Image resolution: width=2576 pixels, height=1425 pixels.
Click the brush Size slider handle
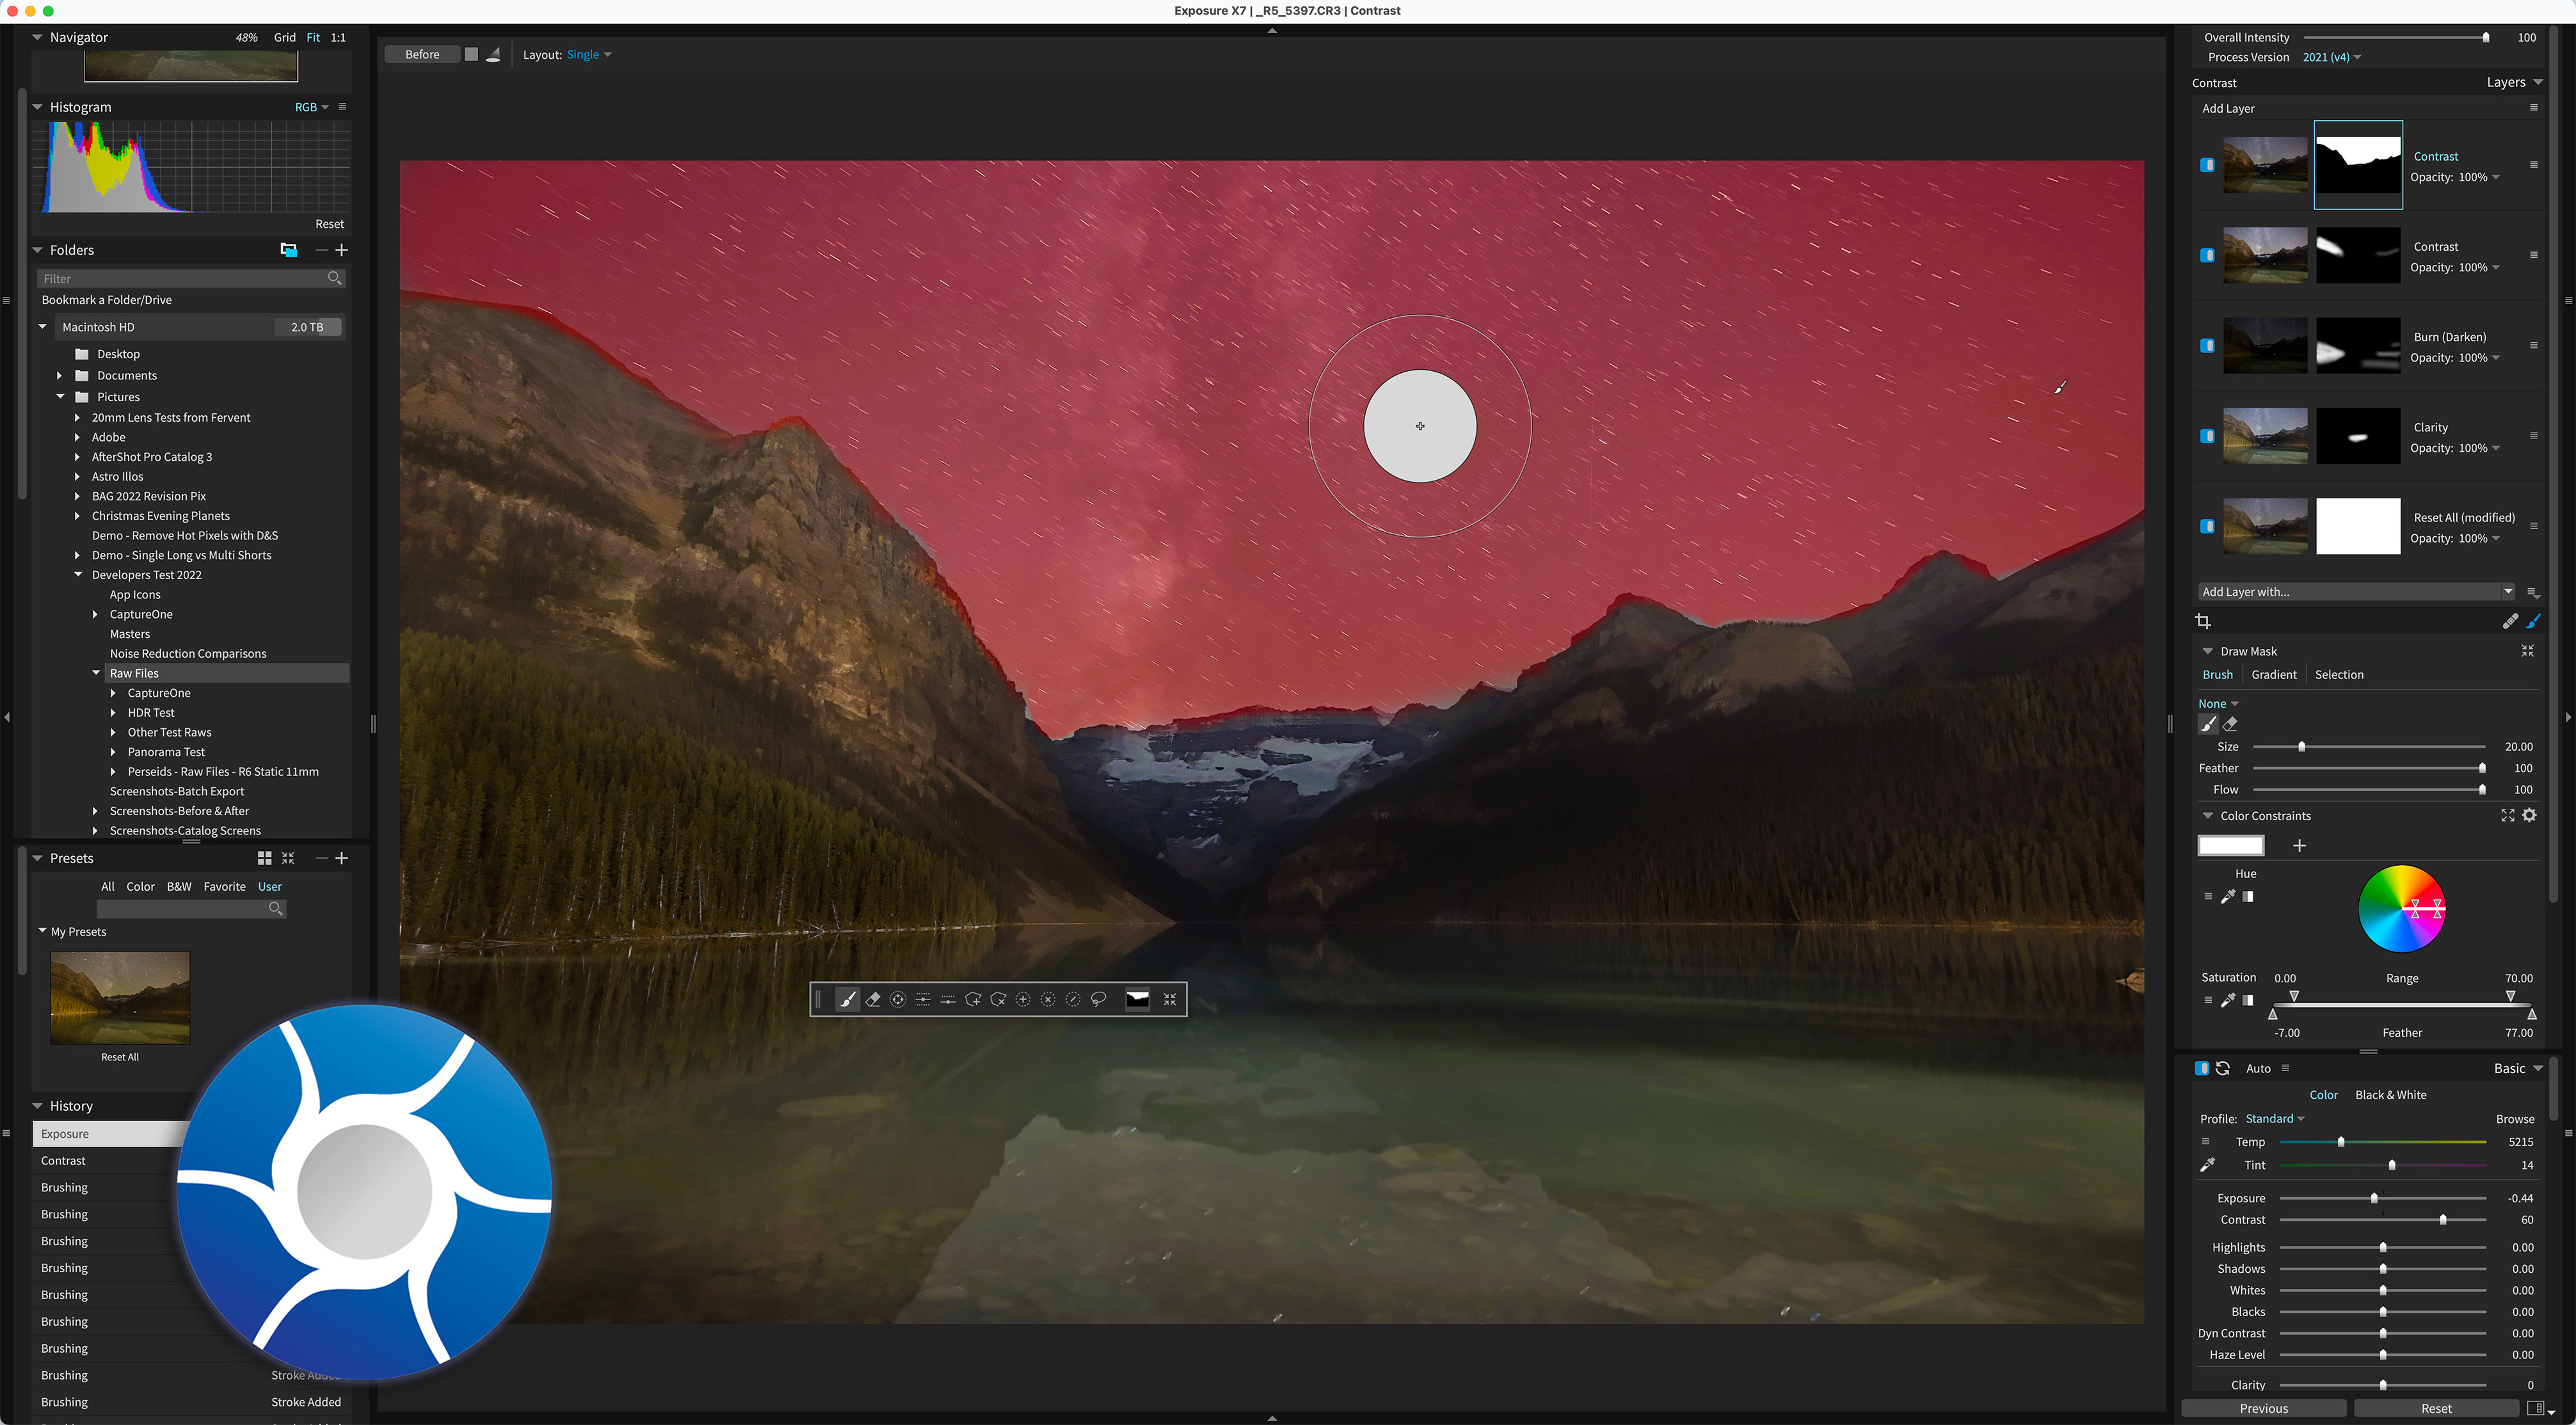tap(2301, 747)
